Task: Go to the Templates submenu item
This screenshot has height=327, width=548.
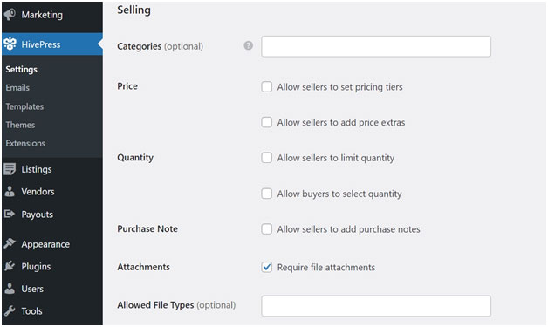Action: [x=24, y=106]
